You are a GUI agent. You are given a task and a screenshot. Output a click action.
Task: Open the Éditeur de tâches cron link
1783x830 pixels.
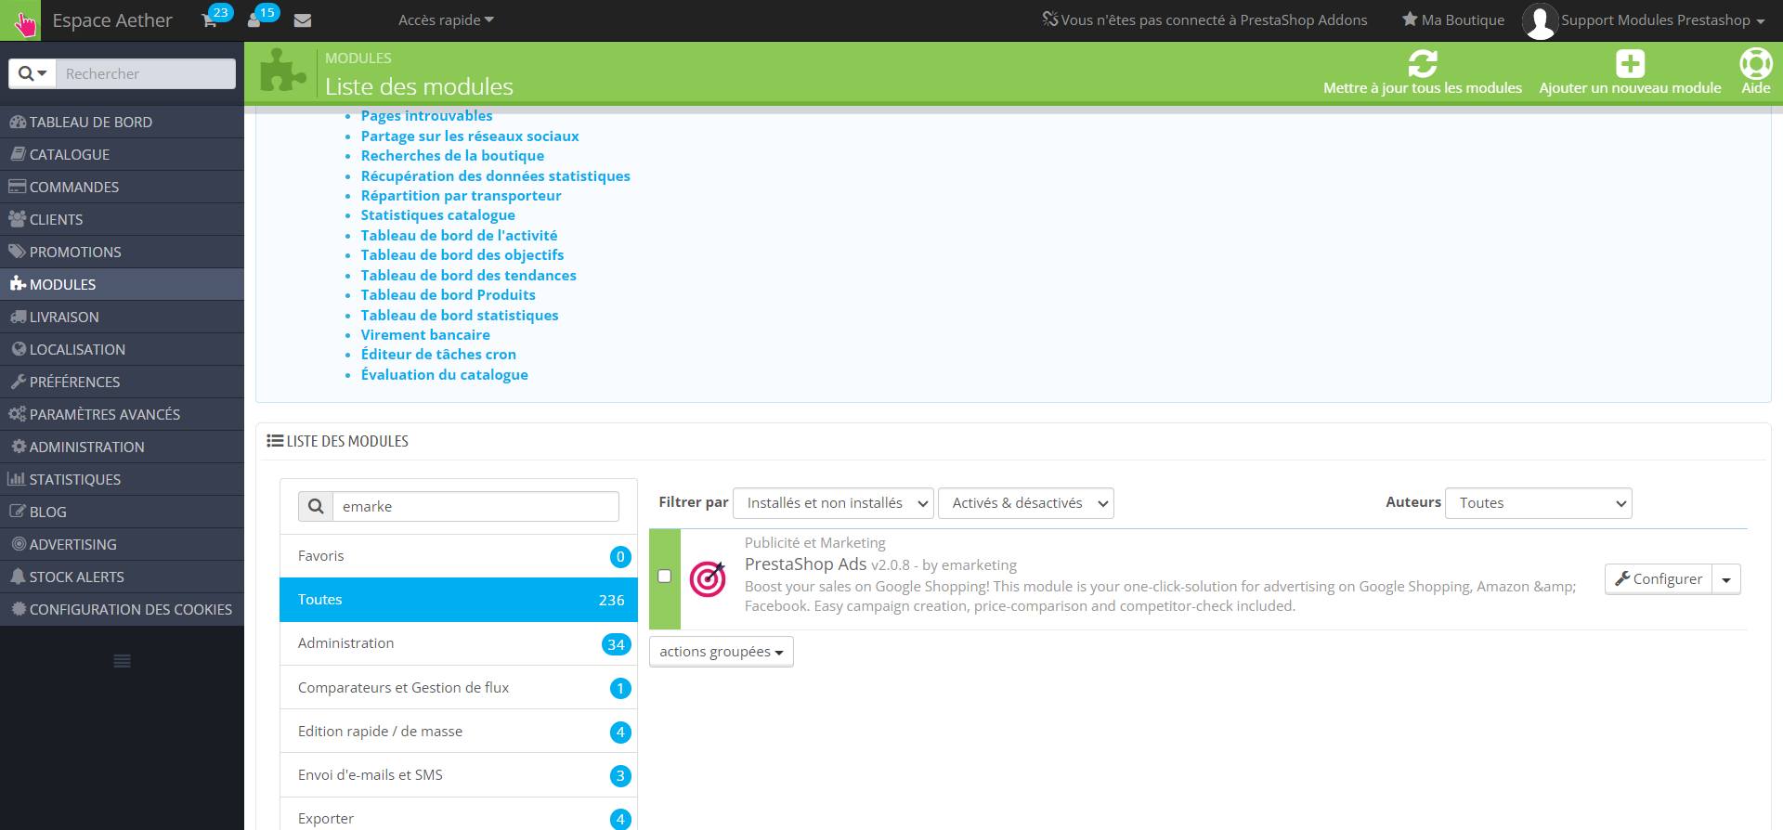(x=438, y=355)
